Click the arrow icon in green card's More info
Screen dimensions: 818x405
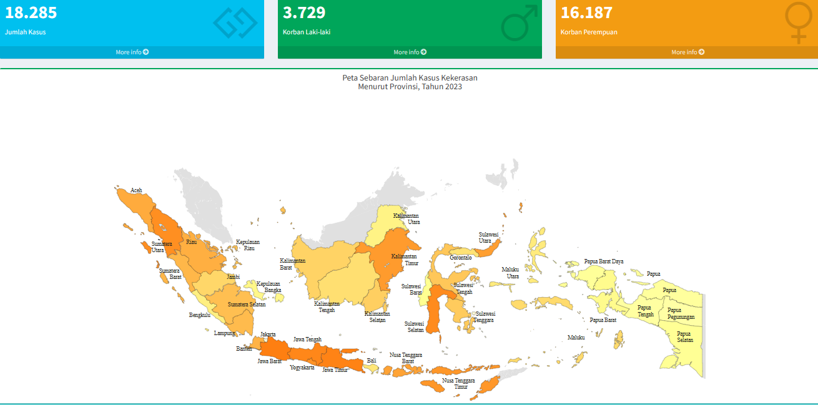(423, 52)
